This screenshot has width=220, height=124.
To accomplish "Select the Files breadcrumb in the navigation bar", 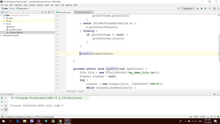I will 4,9.
